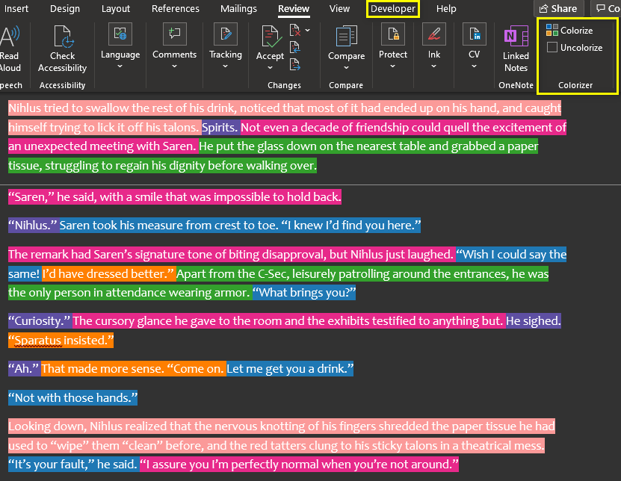Image resolution: width=621 pixels, height=481 pixels.
Task: Click the purple-highlighted word "Spirits."
Action: (220, 127)
